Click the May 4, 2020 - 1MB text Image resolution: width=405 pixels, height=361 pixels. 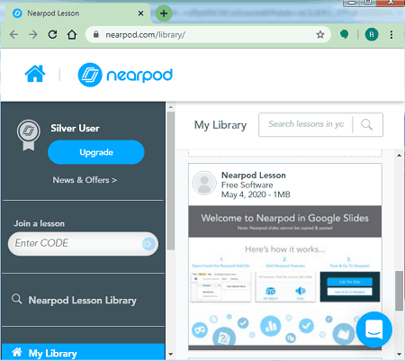coord(256,194)
